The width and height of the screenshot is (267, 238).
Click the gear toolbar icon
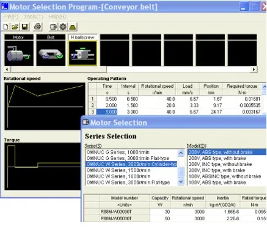(63, 27)
